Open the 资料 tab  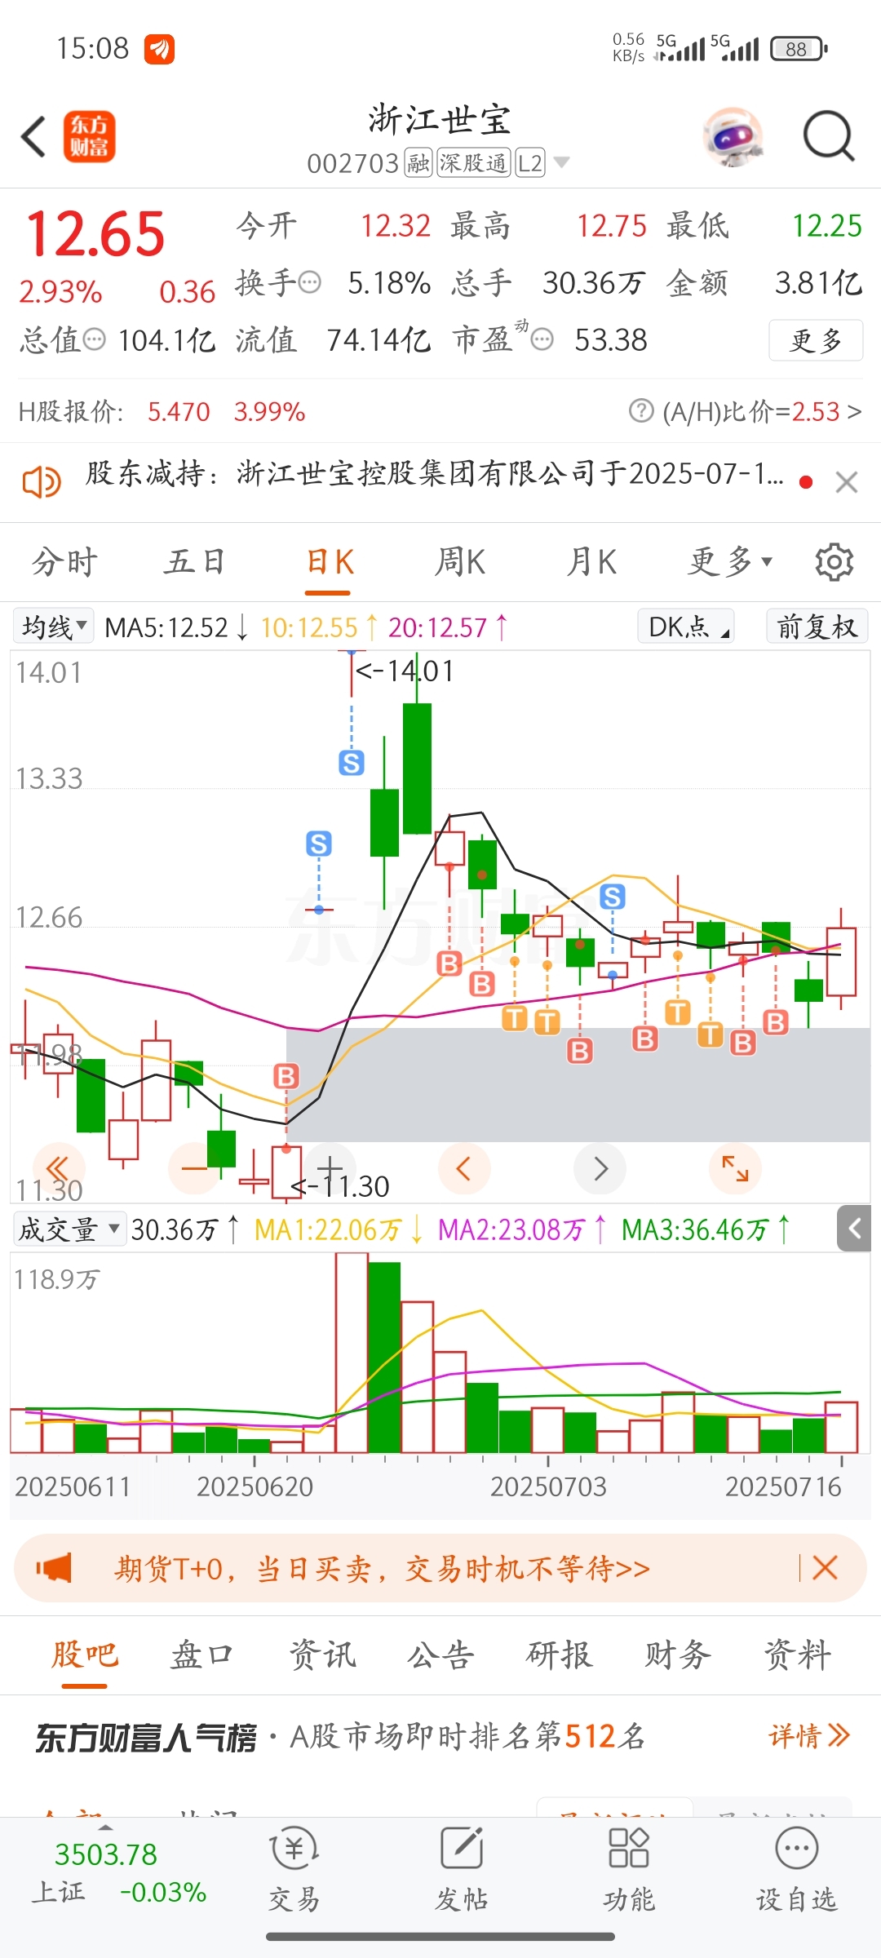(x=797, y=1655)
